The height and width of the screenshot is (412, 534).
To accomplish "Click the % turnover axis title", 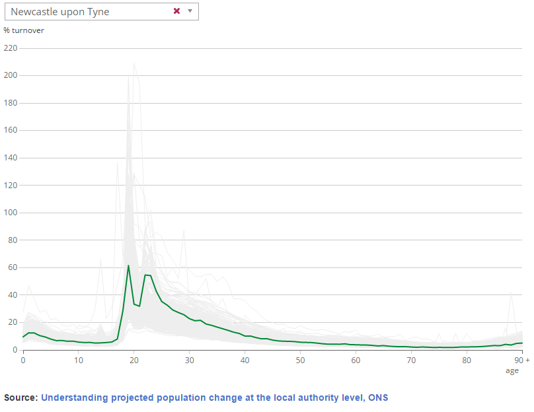I will coord(24,30).
